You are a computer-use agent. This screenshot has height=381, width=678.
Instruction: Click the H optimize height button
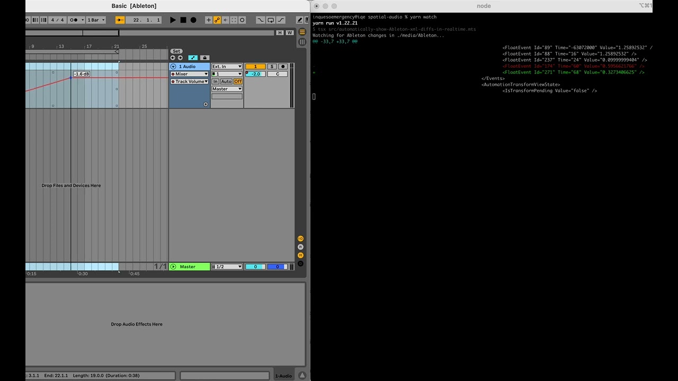tap(280, 33)
